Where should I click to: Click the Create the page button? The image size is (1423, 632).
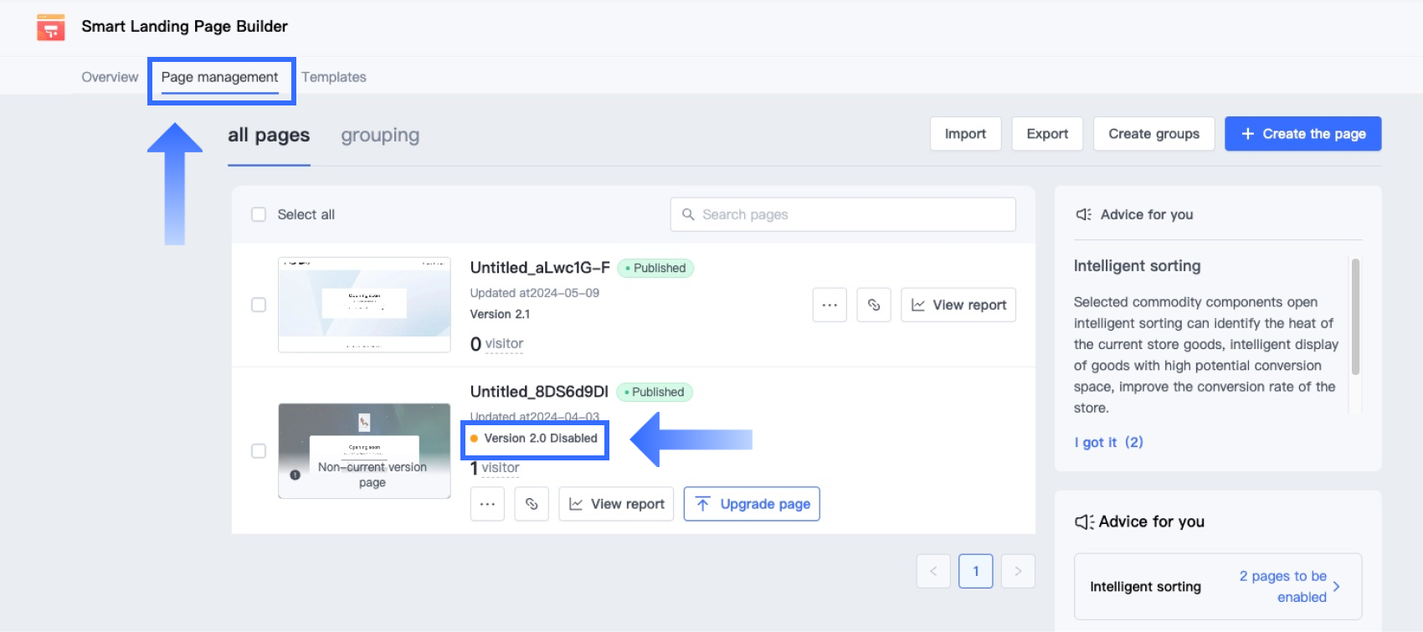1302,134
